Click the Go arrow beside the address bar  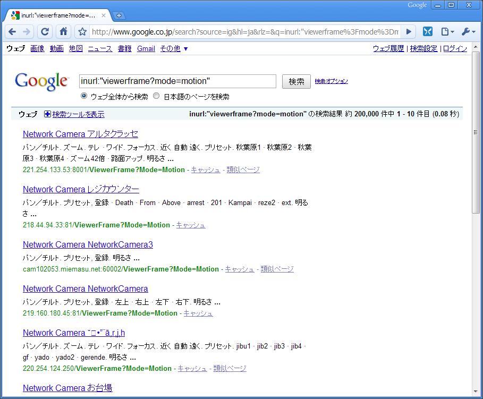(409, 31)
